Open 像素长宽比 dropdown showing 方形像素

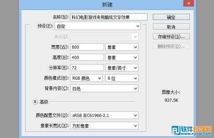click(104, 126)
